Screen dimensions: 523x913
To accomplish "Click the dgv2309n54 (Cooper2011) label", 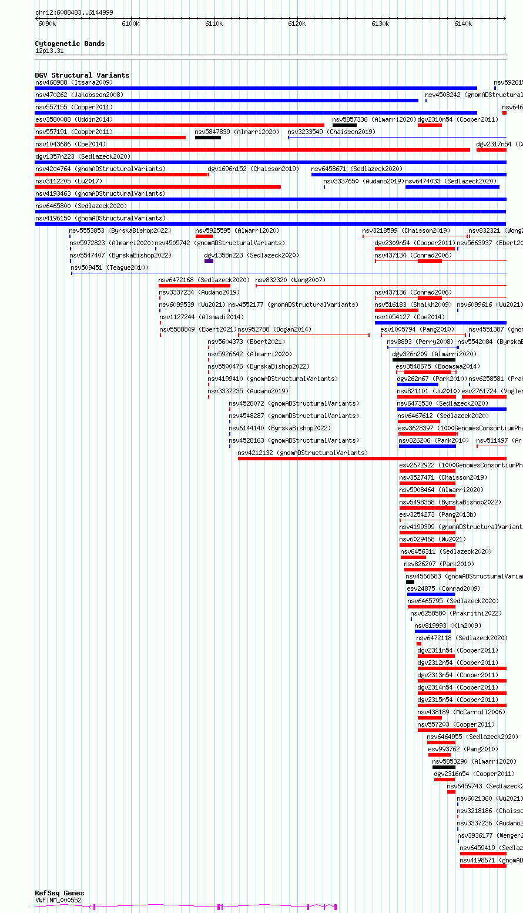I will coord(415,243).
